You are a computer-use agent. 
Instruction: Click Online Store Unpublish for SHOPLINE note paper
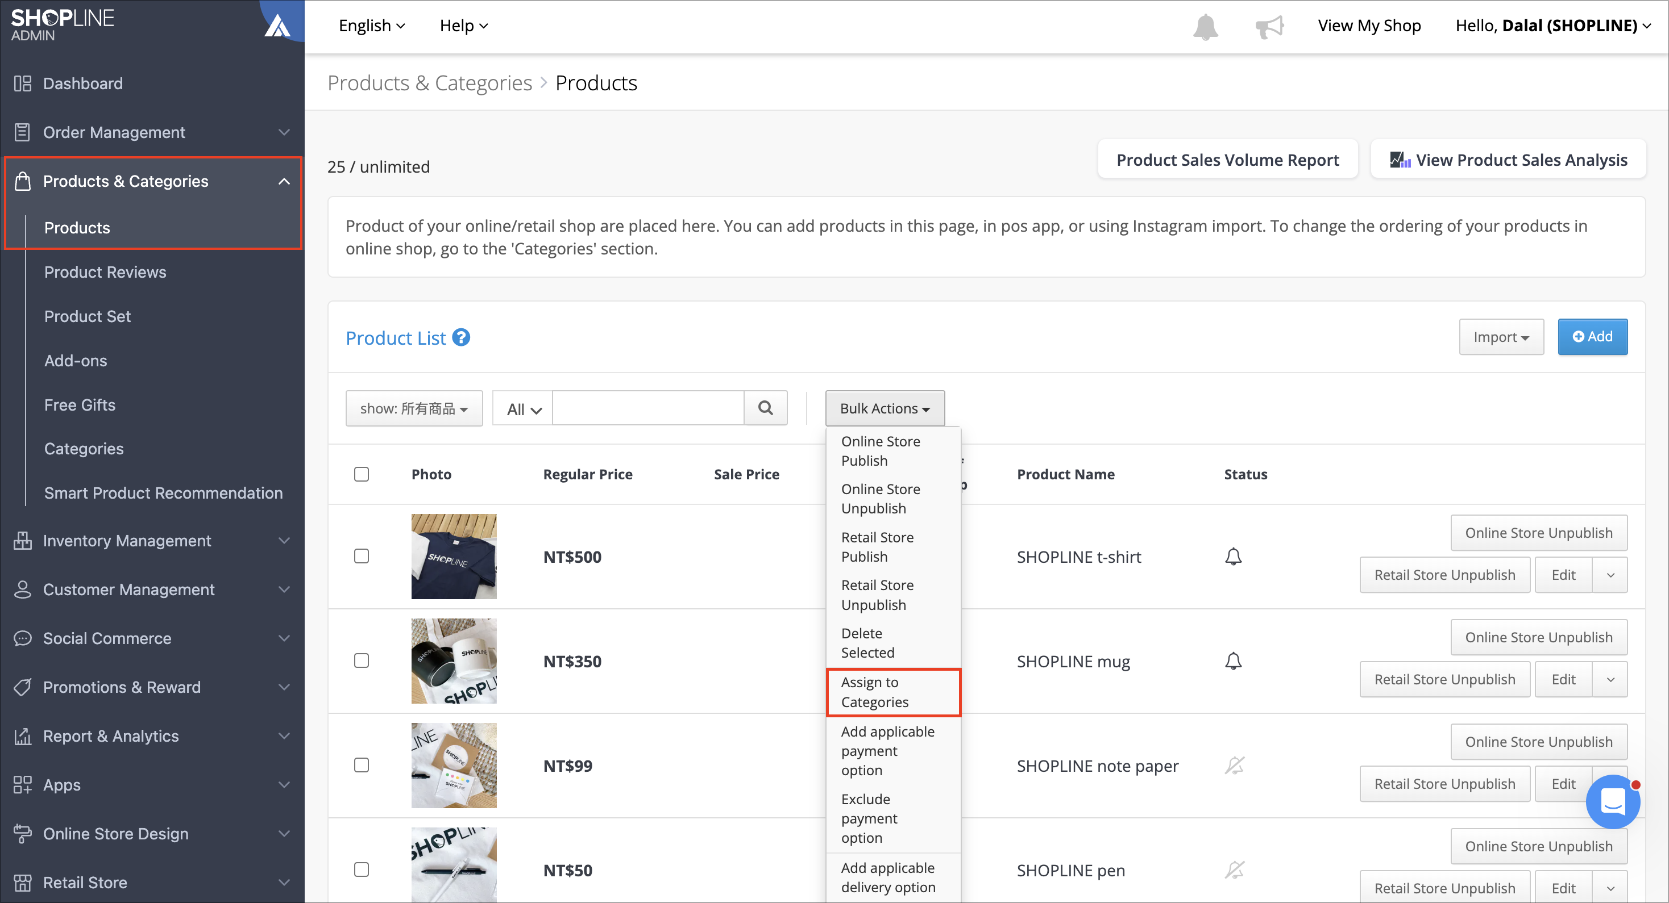pyautogui.click(x=1539, y=742)
